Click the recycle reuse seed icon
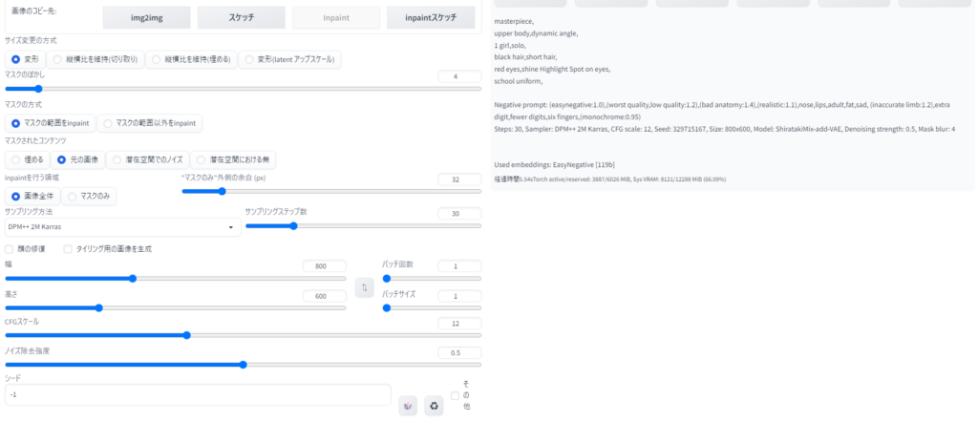 click(x=435, y=406)
